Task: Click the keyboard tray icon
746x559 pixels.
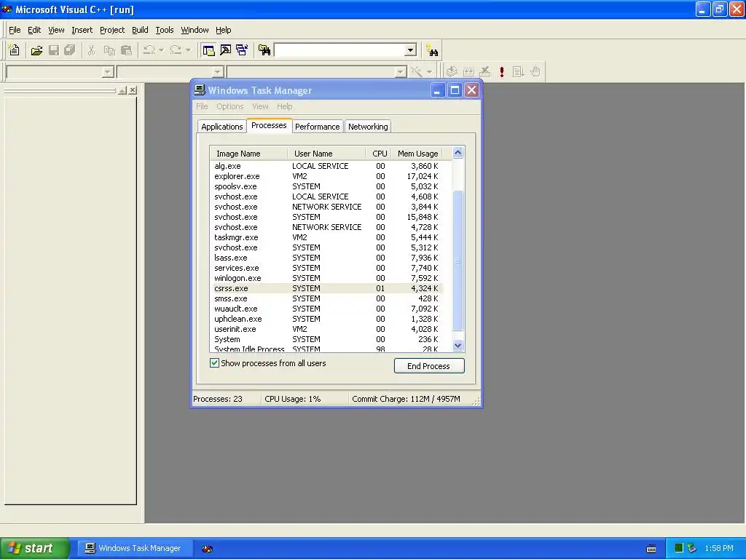Action: pyautogui.click(x=651, y=549)
